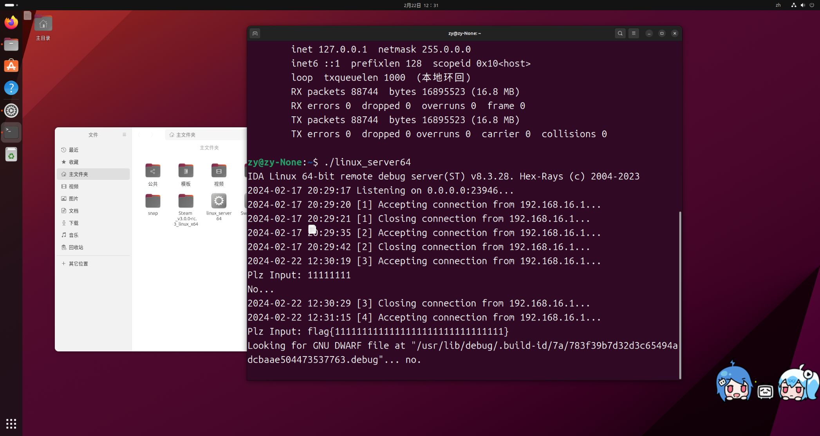The width and height of the screenshot is (820, 436).
Task: Click the 主文件夹 path bar
Action: click(x=206, y=135)
